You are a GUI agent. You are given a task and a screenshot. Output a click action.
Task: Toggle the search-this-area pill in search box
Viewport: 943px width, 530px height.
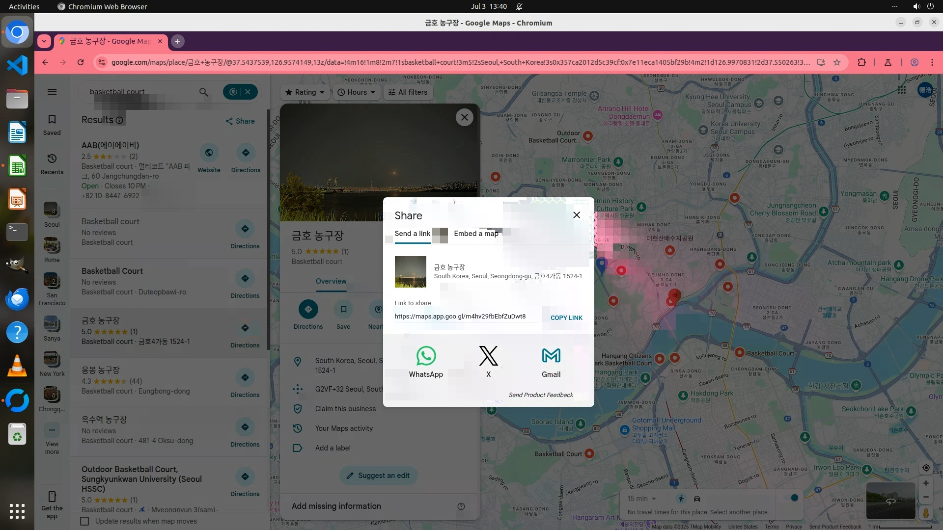point(233,92)
